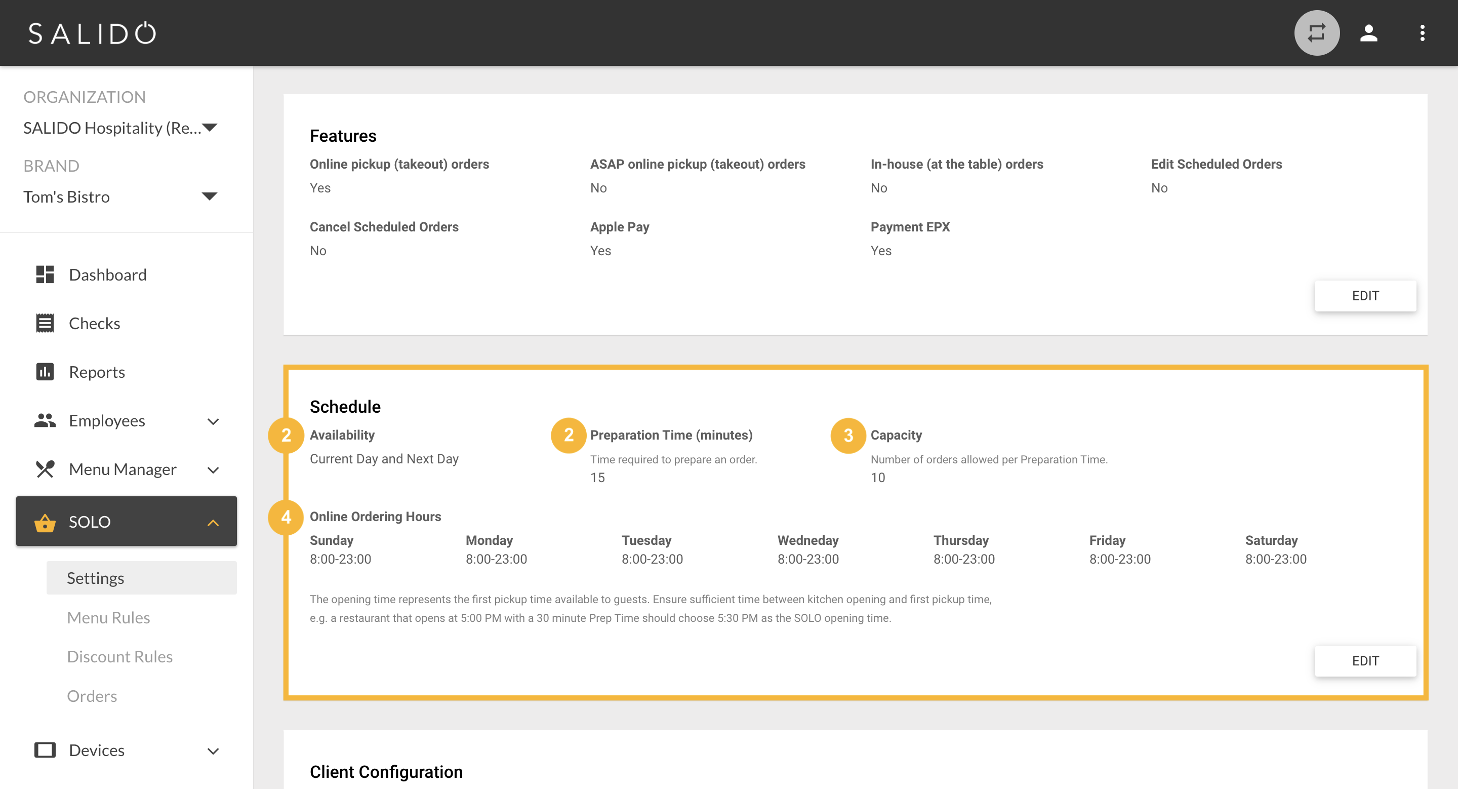Click the Apple Pay label

point(619,227)
